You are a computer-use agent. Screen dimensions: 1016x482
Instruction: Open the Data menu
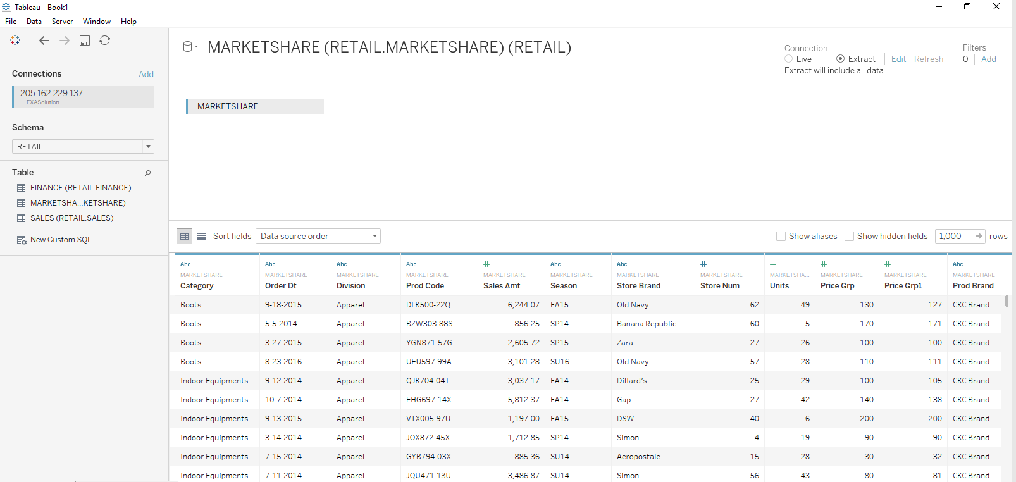[34, 22]
